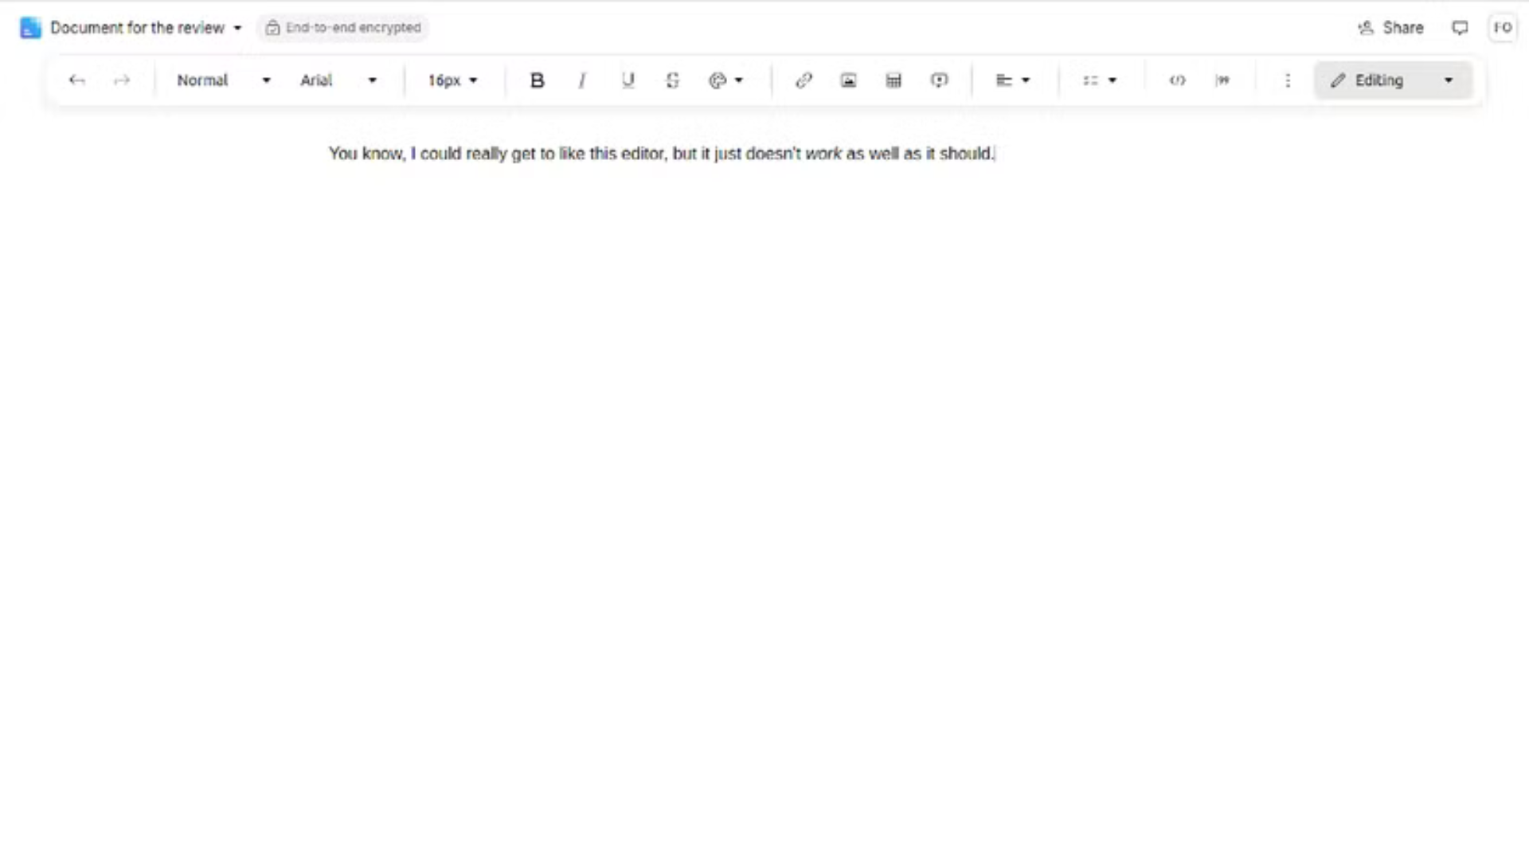Viewport: 1529px width, 860px height.
Task: Toggle underline formatting
Action: pos(628,80)
